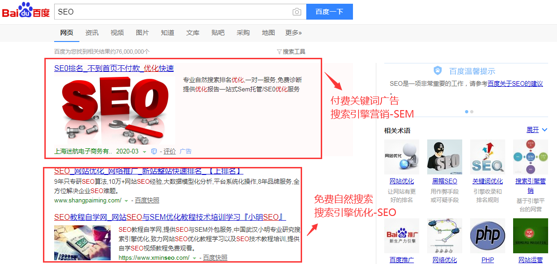Viewport: 557px width, 264px height.
Task: Open the 地图 tab
Action: (268, 33)
